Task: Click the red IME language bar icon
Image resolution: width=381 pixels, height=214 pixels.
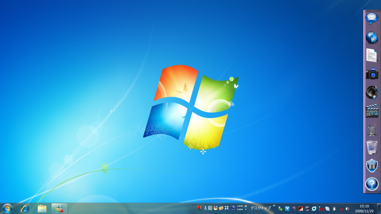Action: pyautogui.click(x=199, y=208)
